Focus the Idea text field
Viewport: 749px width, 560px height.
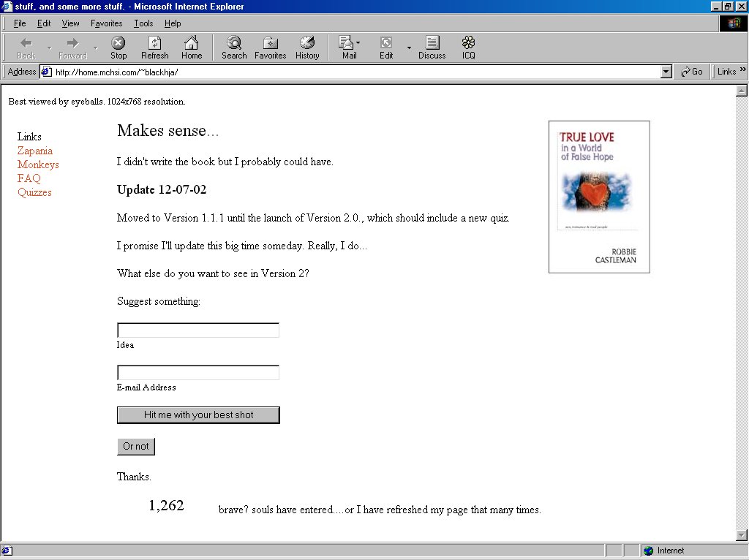point(198,330)
